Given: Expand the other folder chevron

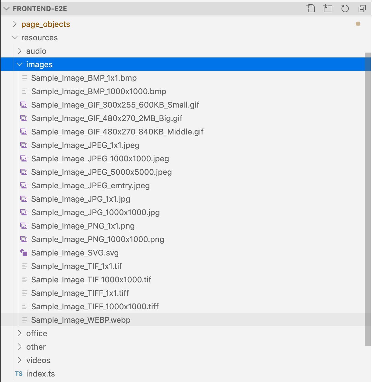Looking at the screenshot, I should pos(20,347).
